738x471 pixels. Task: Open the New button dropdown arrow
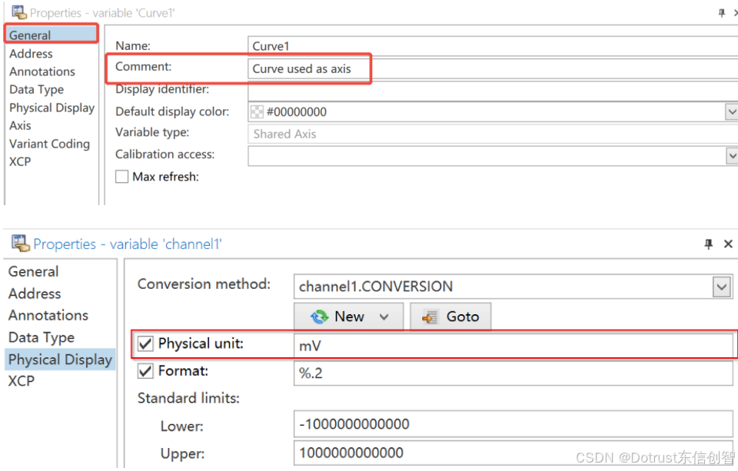coord(384,317)
